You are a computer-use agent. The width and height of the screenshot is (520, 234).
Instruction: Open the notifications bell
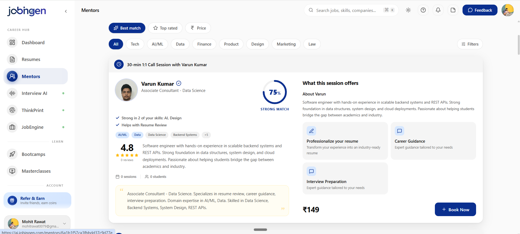[438, 10]
